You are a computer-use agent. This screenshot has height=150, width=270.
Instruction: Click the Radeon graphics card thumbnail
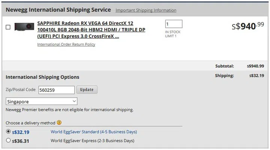click(24, 27)
